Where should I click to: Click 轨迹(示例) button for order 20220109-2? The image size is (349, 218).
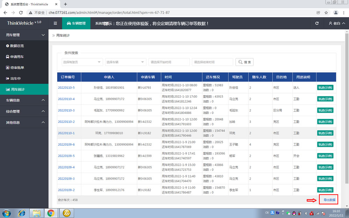(325, 190)
